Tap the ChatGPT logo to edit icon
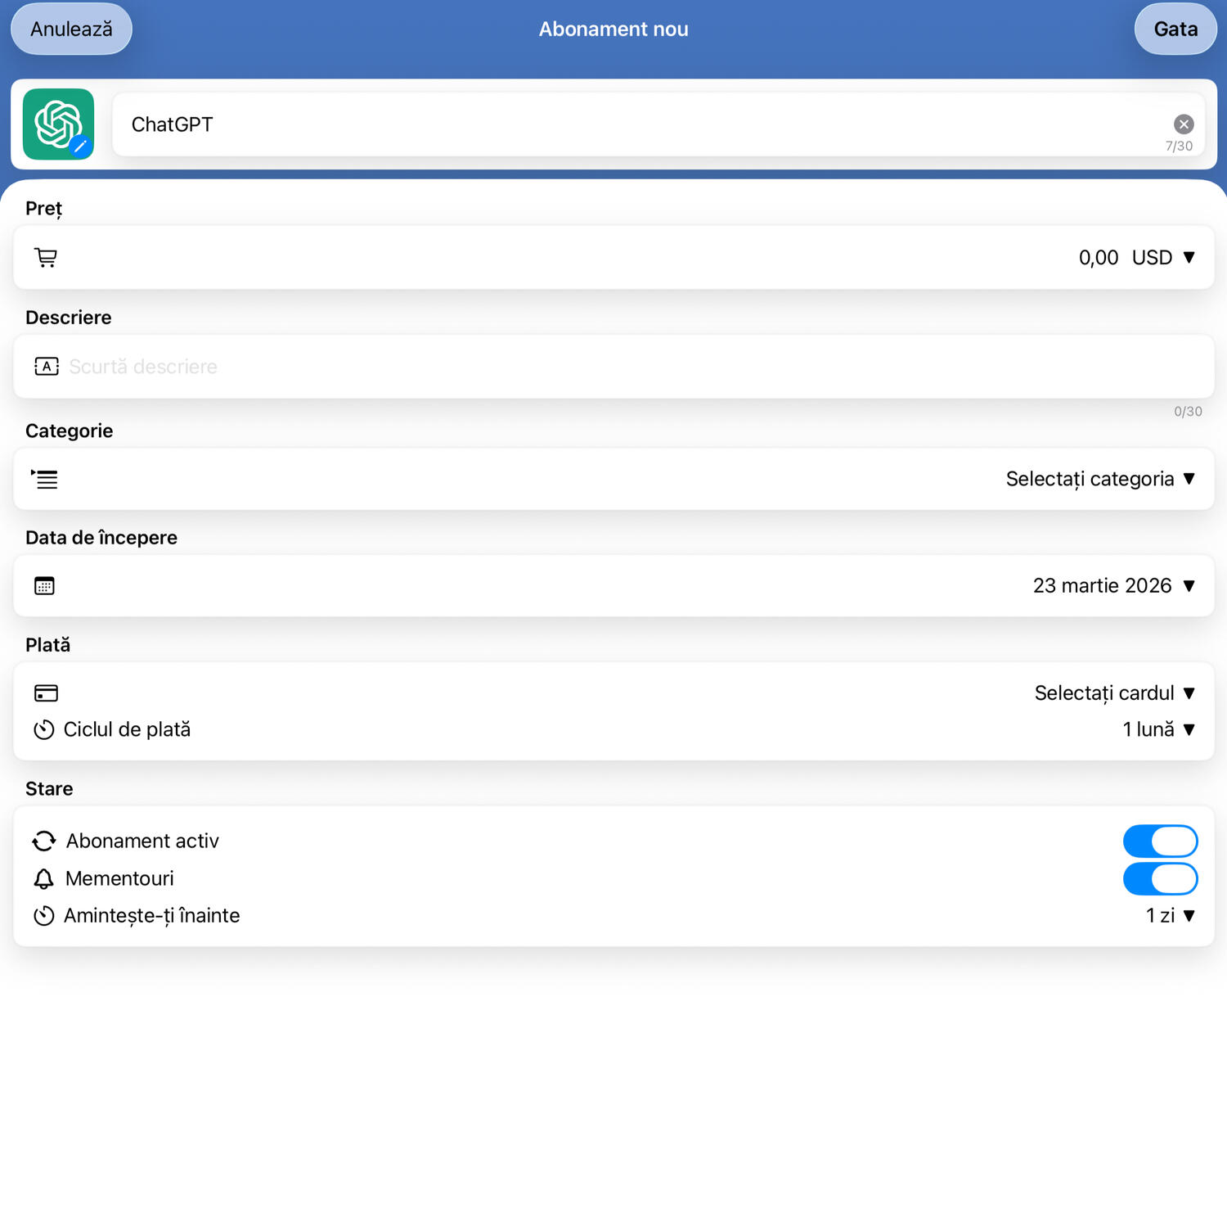Viewport: 1227px width, 1227px height. tap(58, 124)
